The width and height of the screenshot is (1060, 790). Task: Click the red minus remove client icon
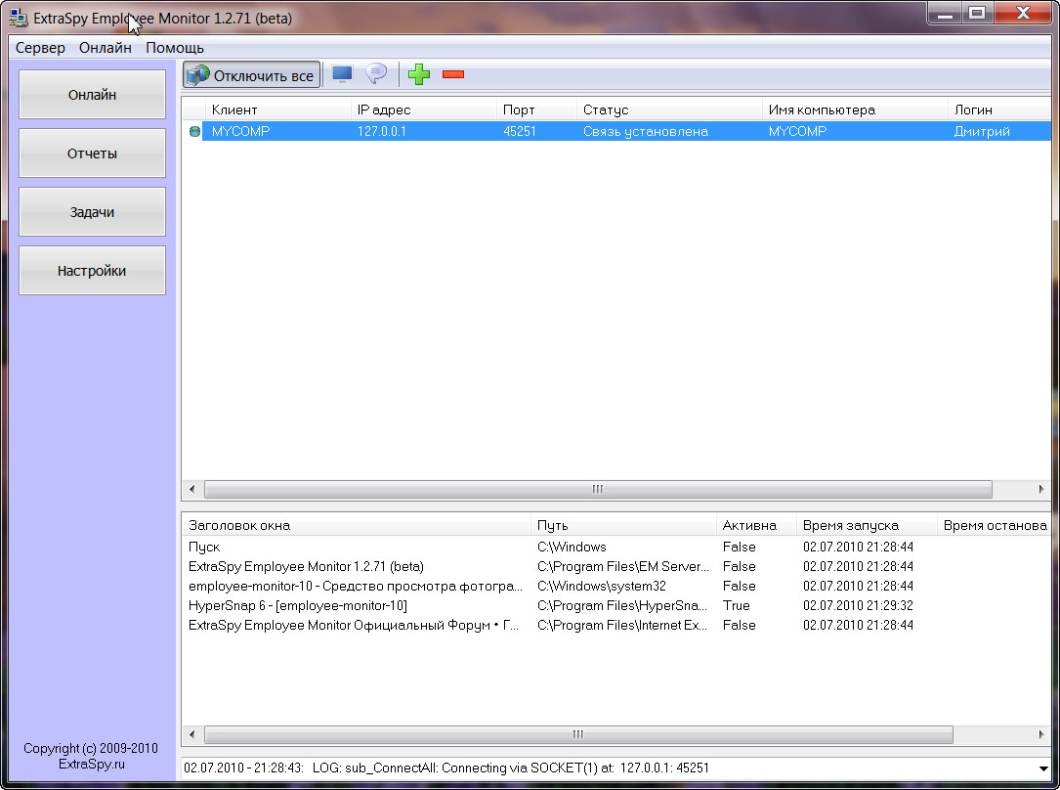[453, 74]
